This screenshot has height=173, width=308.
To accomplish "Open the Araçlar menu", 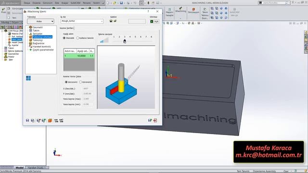I will 64,3.
